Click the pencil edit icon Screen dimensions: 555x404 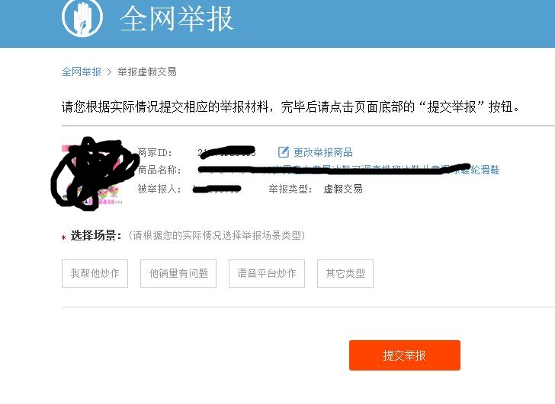click(283, 152)
